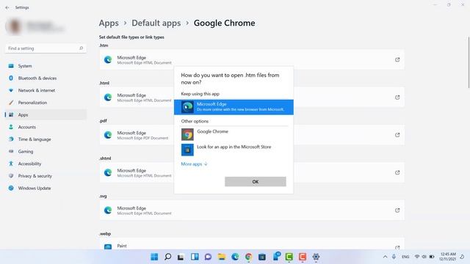The width and height of the screenshot is (470, 264).
Task: Click search magnifier in Find a setting
Action: pyautogui.click(x=81, y=48)
